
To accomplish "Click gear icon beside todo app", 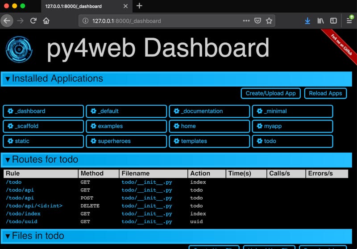I will coord(260,141).
